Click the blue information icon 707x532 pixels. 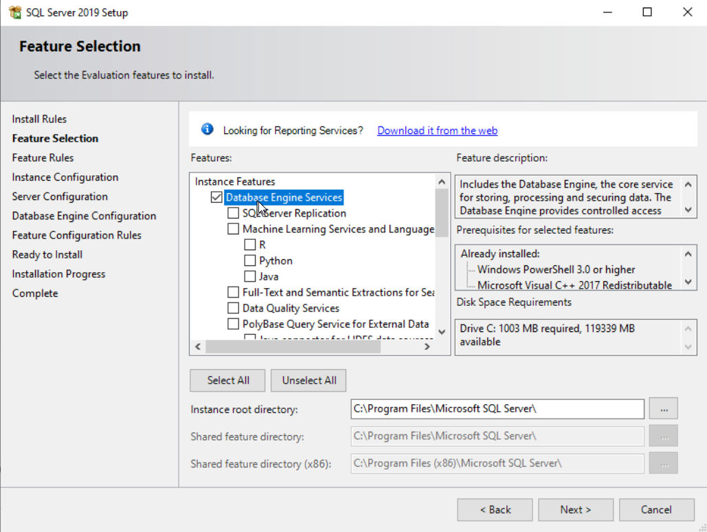pyautogui.click(x=207, y=130)
